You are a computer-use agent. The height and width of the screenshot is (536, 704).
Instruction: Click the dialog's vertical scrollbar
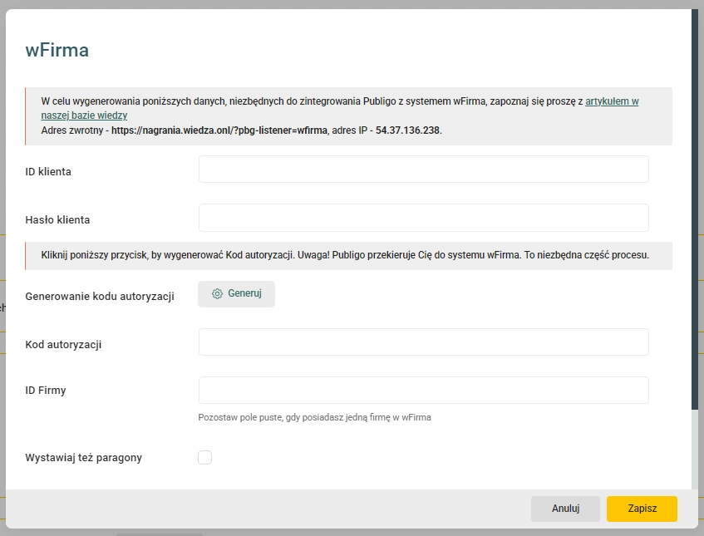pyautogui.click(x=695, y=209)
